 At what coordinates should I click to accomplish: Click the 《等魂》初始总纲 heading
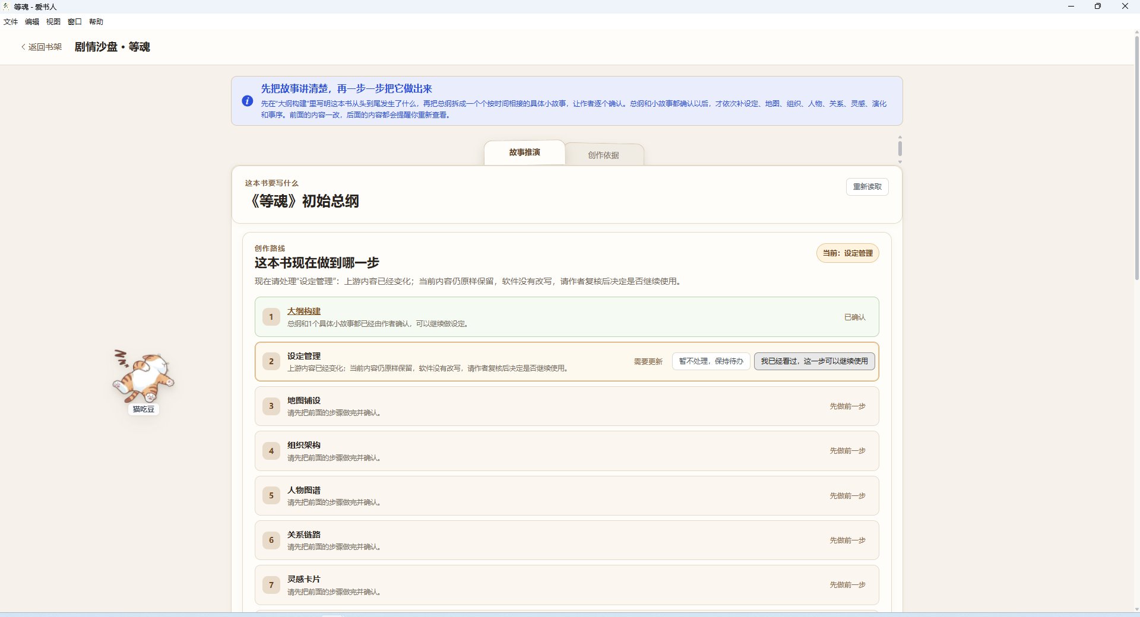303,201
